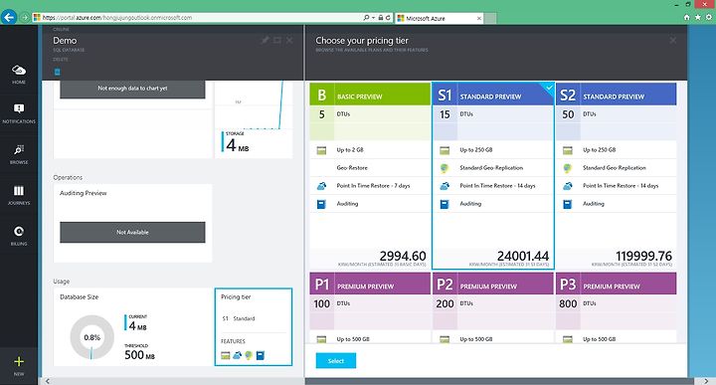716x385 pixels.
Task: Click S1 Standard Geo-Replication globe icon
Action: 445,168
